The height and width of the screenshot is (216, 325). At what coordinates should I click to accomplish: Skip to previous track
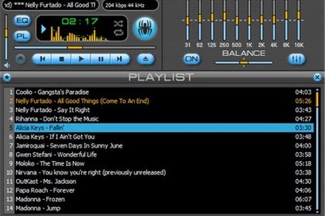click(x=42, y=59)
